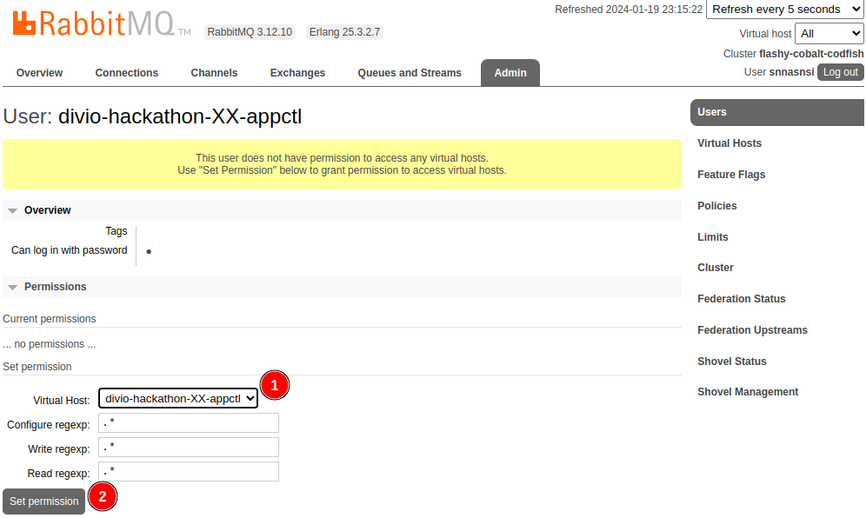Open Shovel Management from the sidebar

click(x=748, y=392)
